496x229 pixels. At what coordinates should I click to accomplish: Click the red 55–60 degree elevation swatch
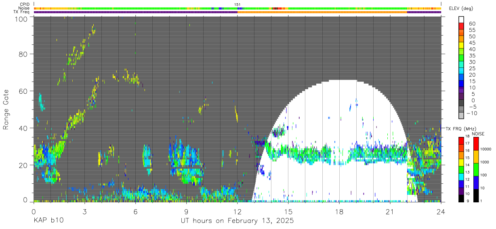461,27
